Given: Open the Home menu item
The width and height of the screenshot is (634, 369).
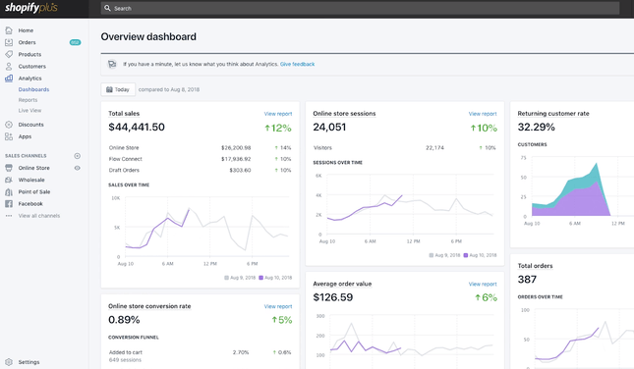Looking at the screenshot, I should (x=26, y=30).
